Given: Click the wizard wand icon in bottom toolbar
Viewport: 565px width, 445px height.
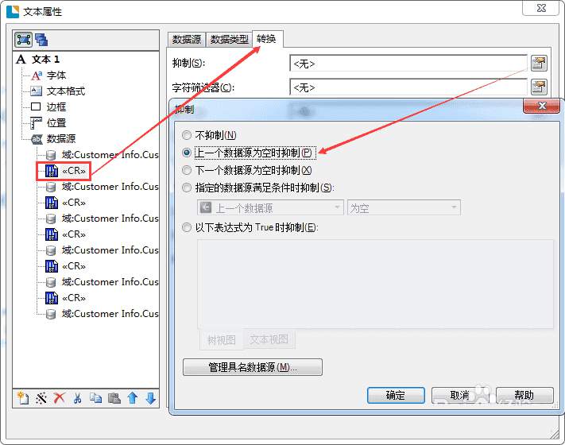Looking at the screenshot, I should 41,398.
